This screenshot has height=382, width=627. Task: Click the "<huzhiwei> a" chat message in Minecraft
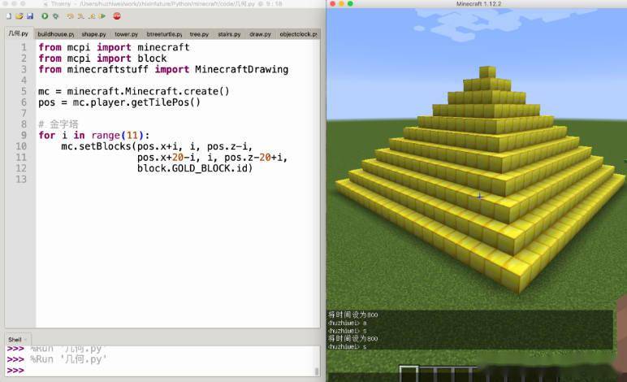point(348,323)
